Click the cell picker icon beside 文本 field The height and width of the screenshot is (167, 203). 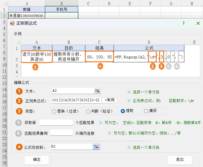point(98,91)
